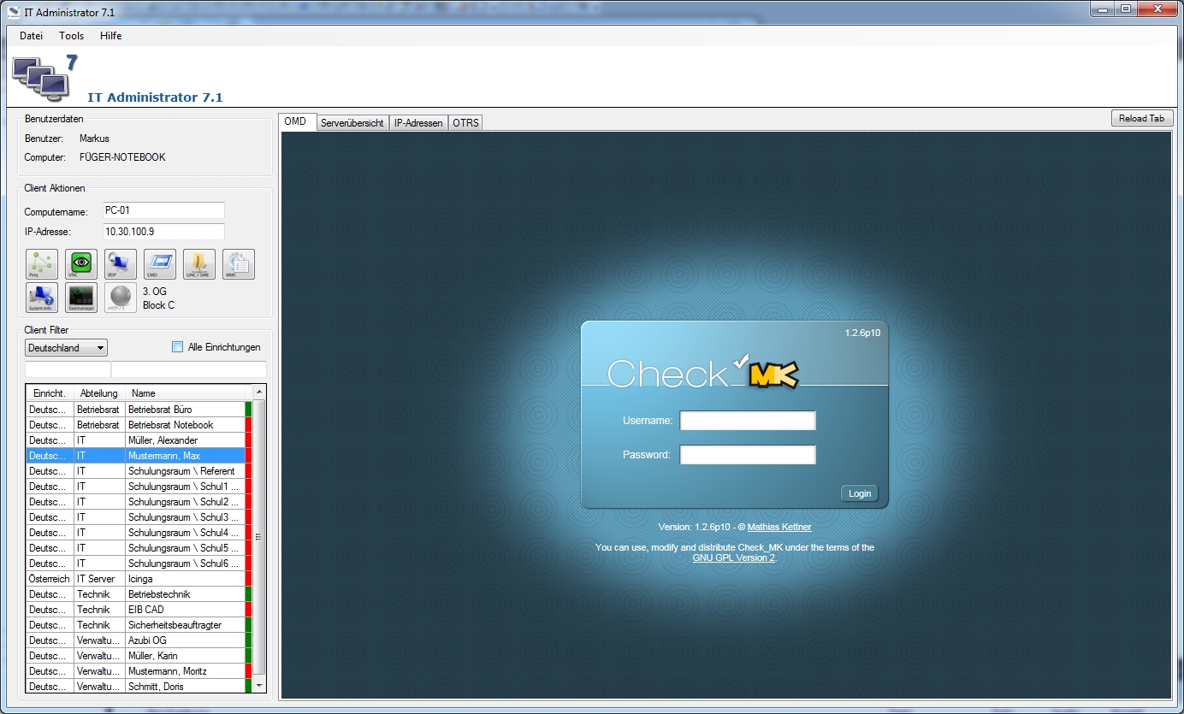Start an RDP session button

[x=121, y=264]
